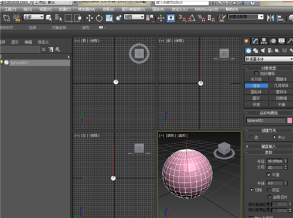Open the 全部 selection filter dropdown
The width and height of the screenshot is (293, 218).
click(33, 17)
